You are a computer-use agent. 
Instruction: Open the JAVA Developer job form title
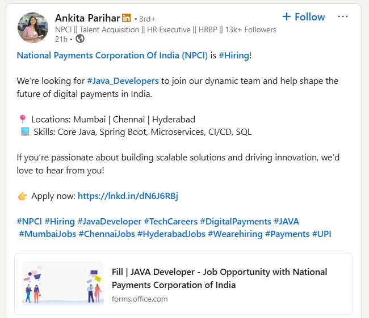coord(219,278)
